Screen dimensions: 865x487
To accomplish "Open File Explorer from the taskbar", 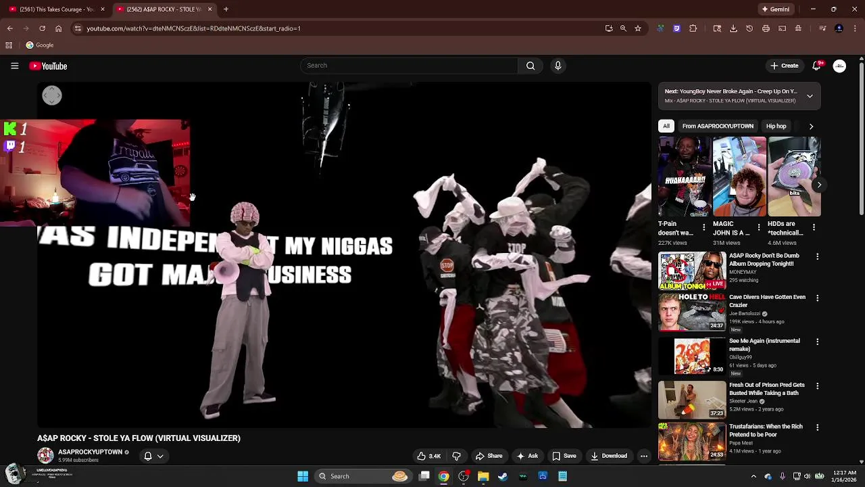I will tap(483, 476).
